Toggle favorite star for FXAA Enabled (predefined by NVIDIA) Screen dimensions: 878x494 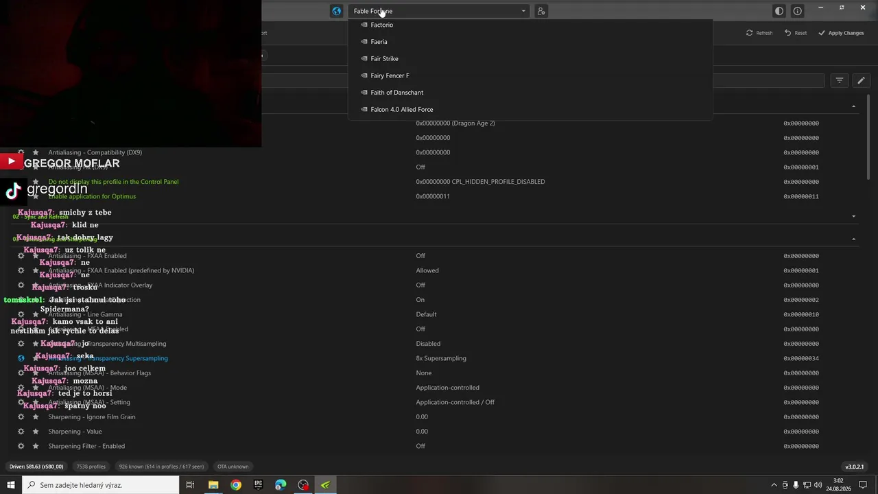click(x=36, y=270)
